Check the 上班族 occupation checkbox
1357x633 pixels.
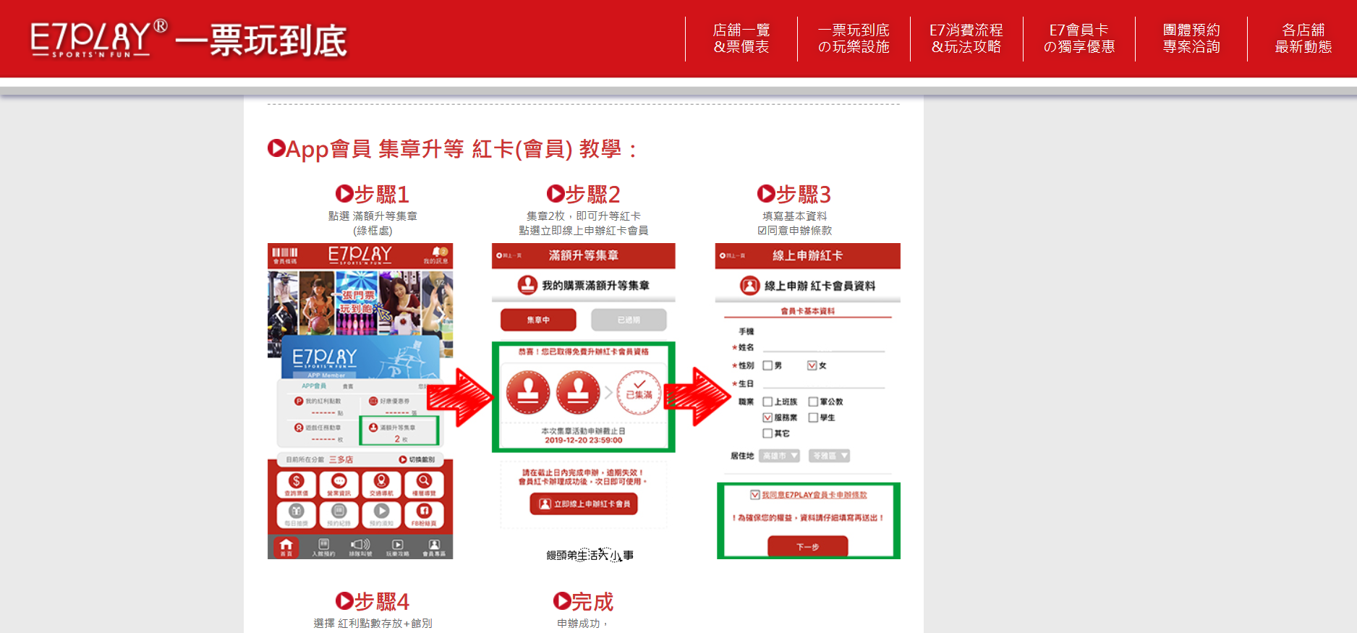click(767, 402)
